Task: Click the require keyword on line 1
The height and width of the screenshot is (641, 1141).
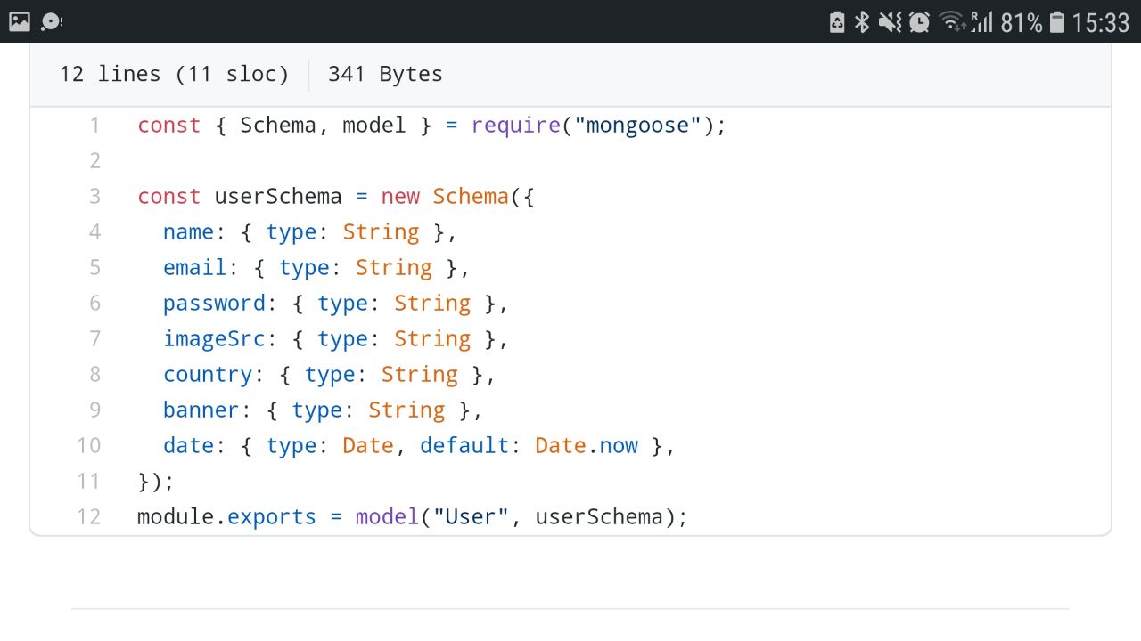Action: click(x=516, y=126)
